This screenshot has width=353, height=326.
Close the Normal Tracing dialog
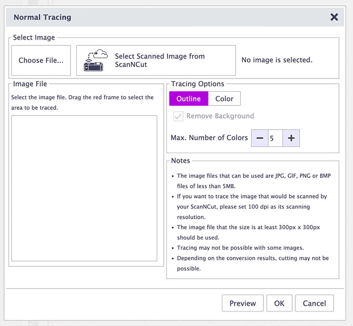coord(334,17)
